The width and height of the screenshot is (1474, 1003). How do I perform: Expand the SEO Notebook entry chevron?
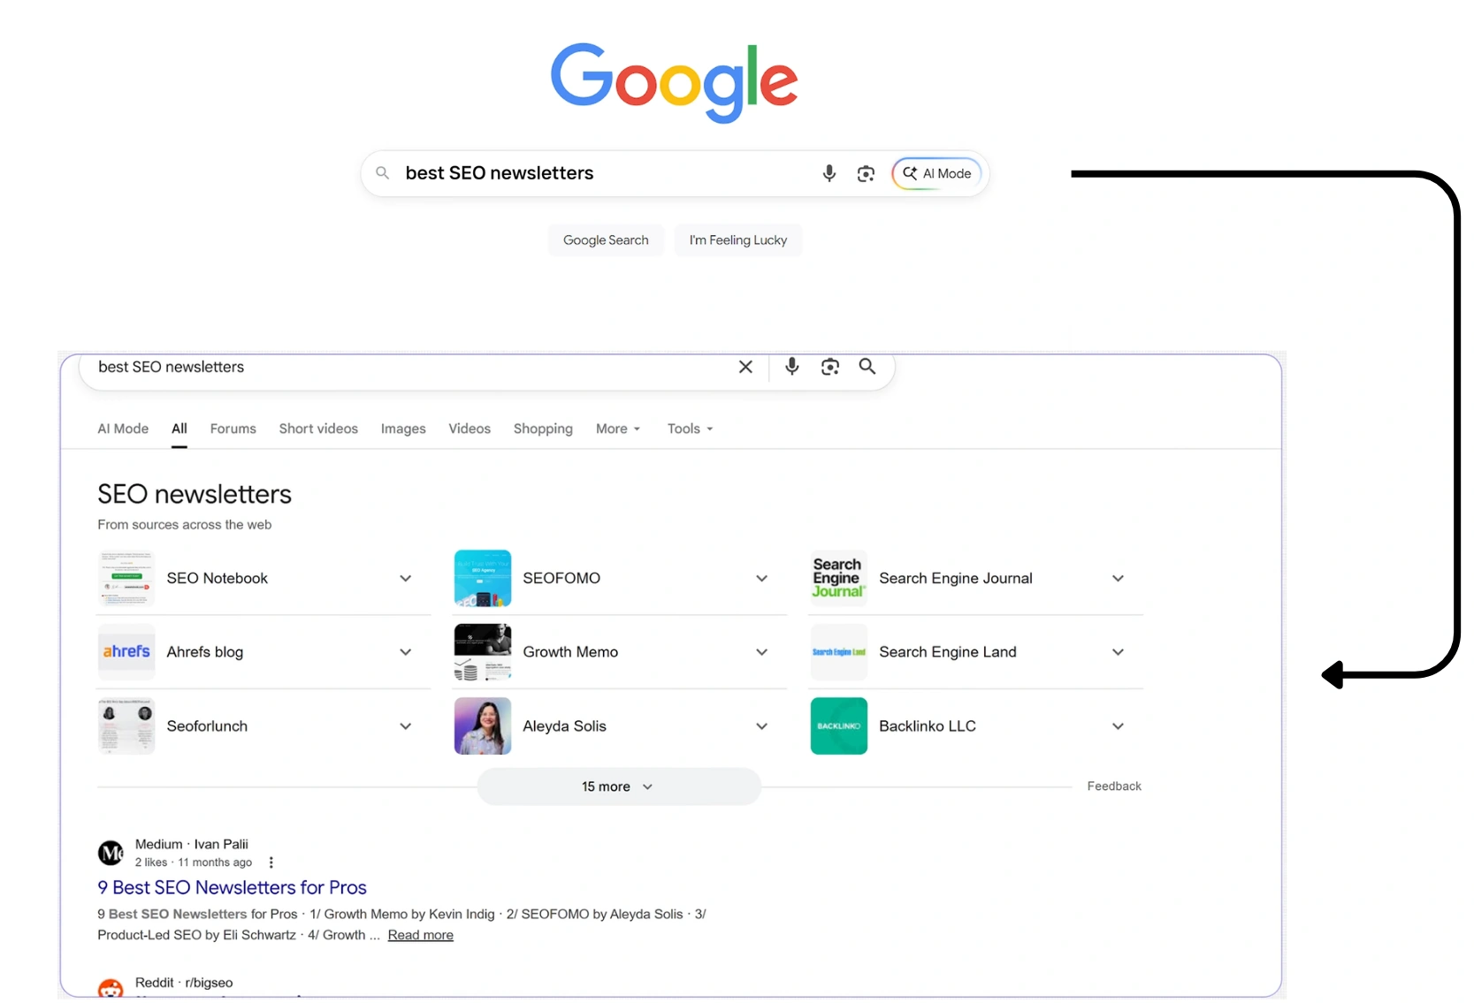pos(406,579)
